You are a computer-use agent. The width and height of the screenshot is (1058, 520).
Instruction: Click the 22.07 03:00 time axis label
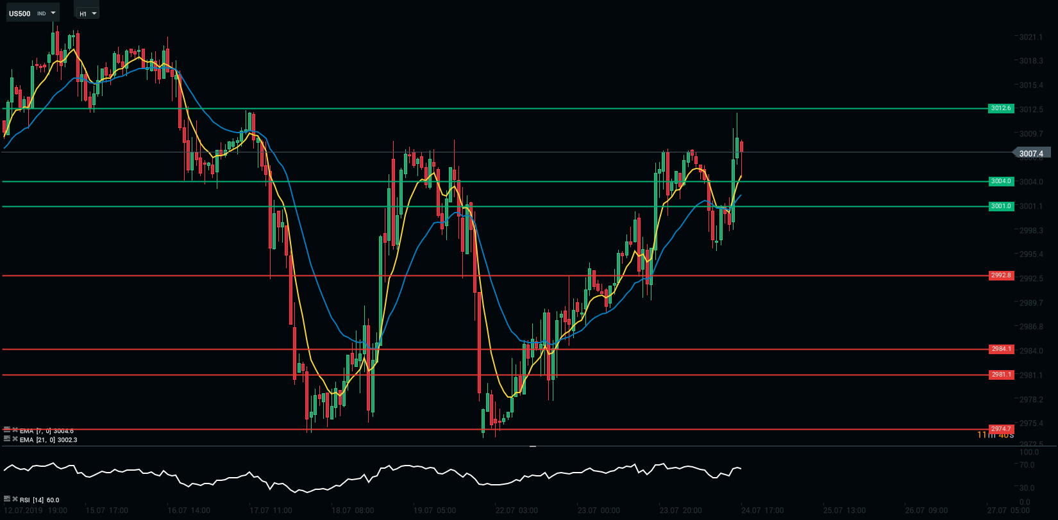517,510
